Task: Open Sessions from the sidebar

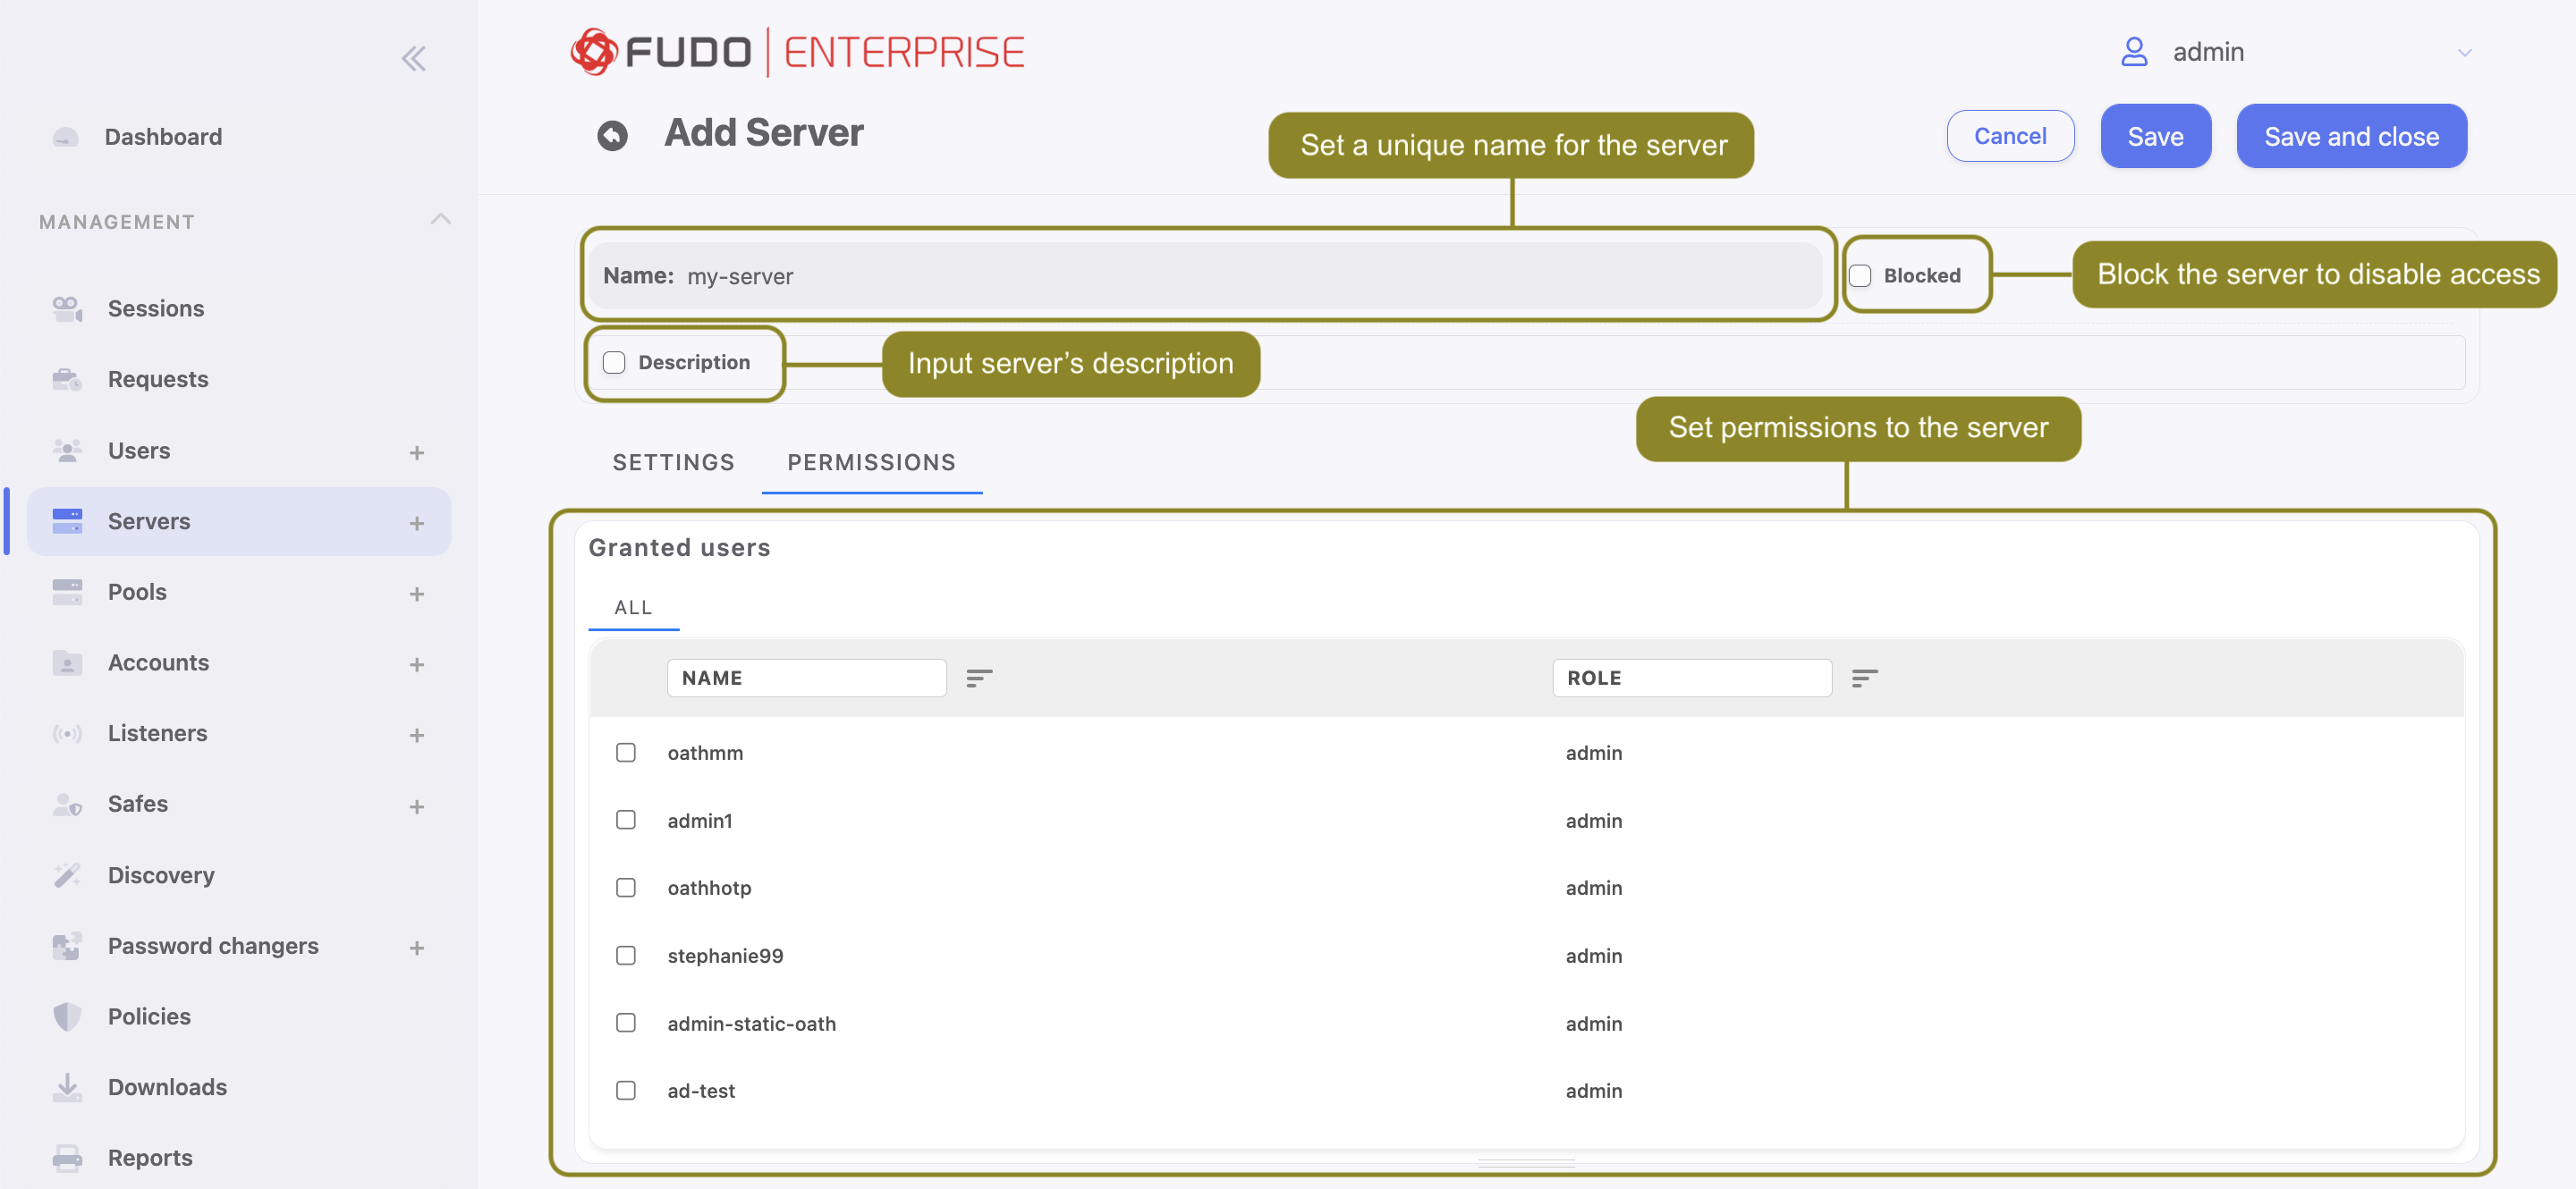Action: click(155, 308)
